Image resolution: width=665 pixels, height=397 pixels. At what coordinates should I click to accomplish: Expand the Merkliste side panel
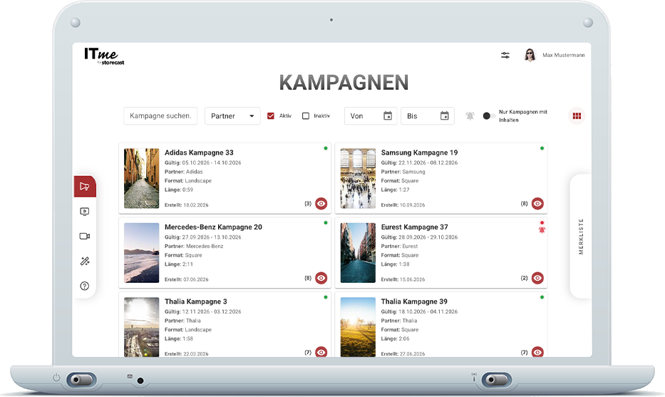coord(581,236)
